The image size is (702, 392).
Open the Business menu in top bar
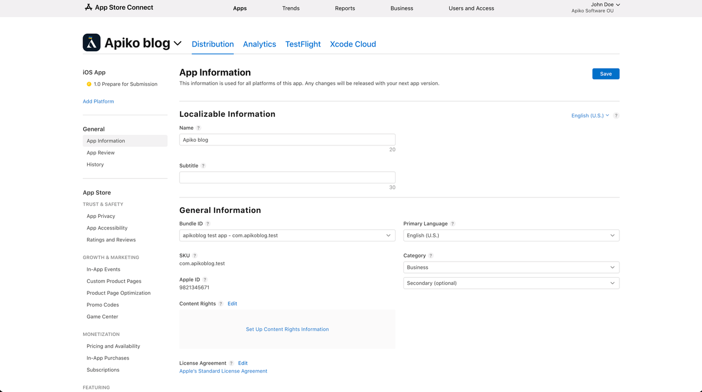click(402, 8)
